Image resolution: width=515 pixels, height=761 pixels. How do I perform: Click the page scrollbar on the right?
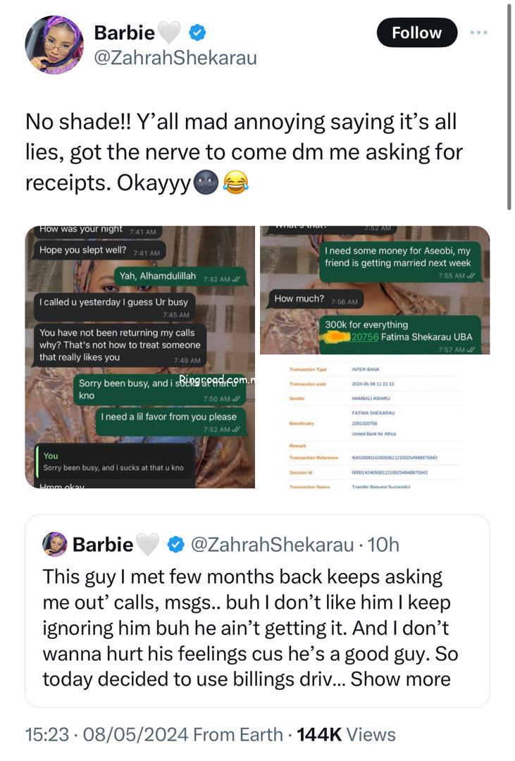pyautogui.click(x=509, y=106)
